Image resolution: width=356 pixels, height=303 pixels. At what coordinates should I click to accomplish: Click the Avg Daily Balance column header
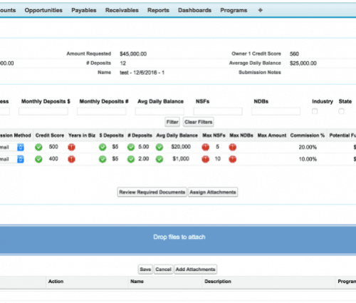tap(177, 135)
